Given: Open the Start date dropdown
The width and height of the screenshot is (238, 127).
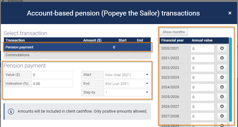Looking at the screenshot, I should click(x=127, y=75).
